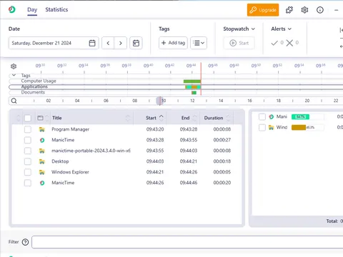Viewport: 343px width, 257px height.
Task: Open the Filter help question icon
Action: point(25,242)
